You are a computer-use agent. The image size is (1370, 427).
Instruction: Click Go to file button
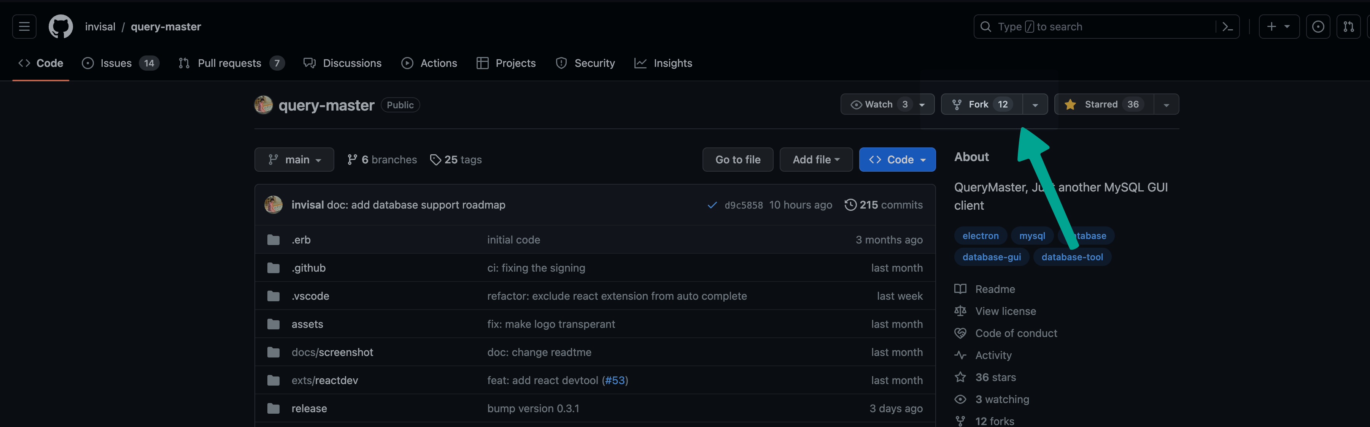tap(737, 159)
